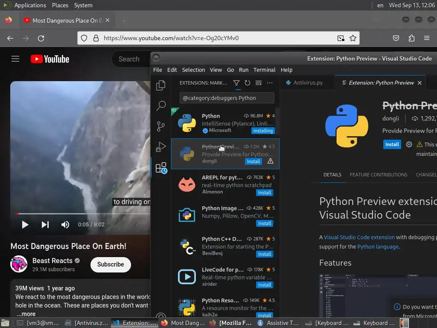Select the DETAILS tab
The height and width of the screenshot is (328, 437).
(332, 175)
